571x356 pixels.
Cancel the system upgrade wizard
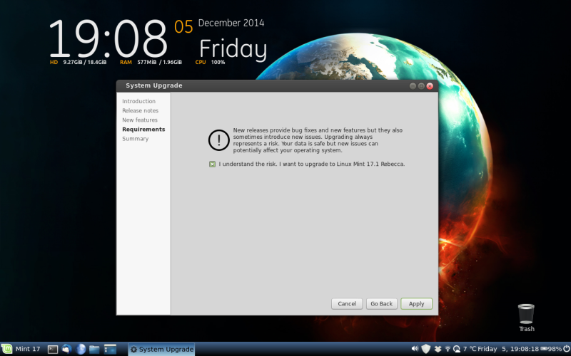click(347, 303)
